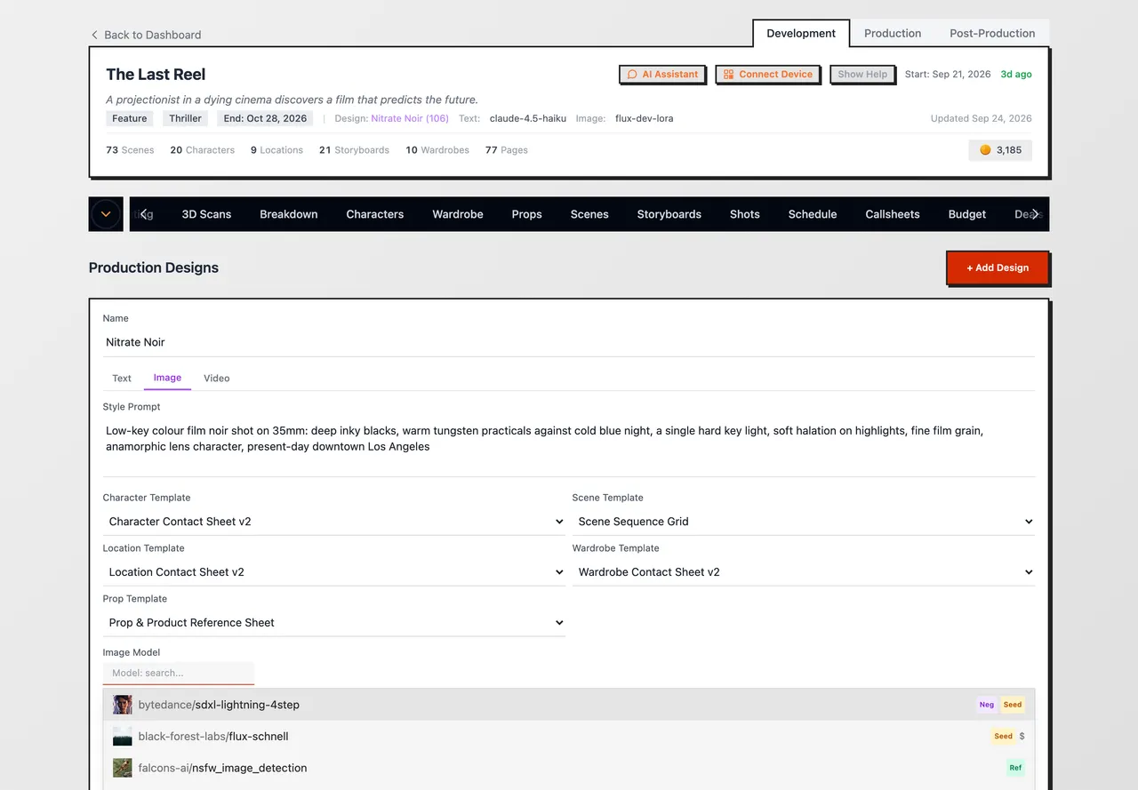1138x790 pixels.
Task: Select the Text tab in design editor
Action: [x=122, y=379]
